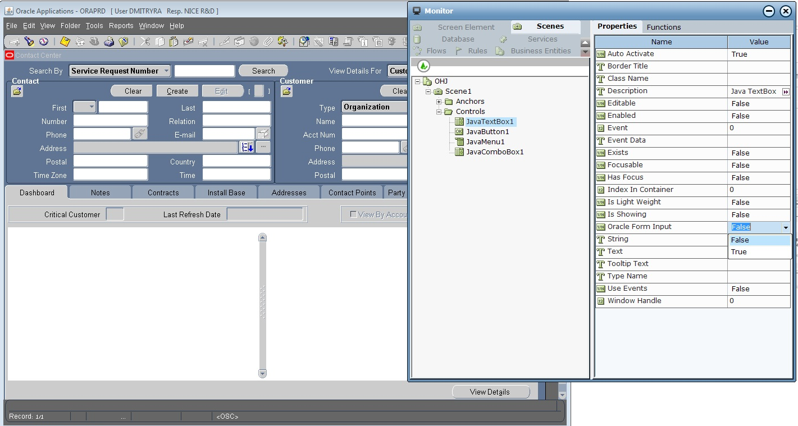
Task: Toggle the View By Account checkbox
Action: tap(353, 214)
